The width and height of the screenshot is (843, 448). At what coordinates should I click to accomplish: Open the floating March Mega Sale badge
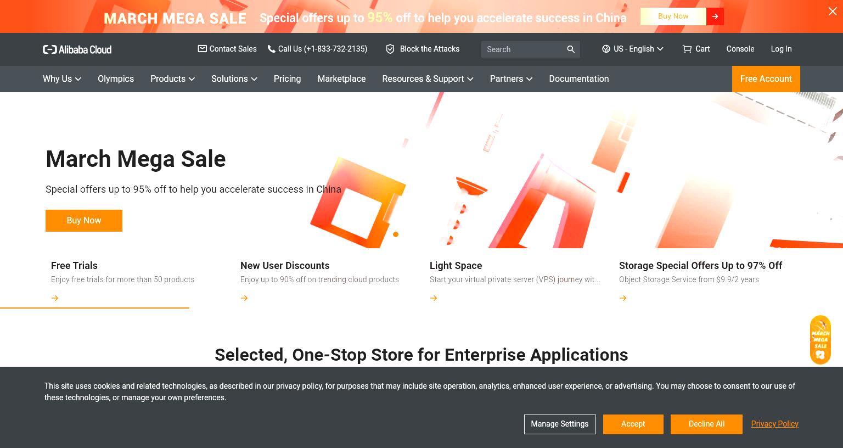(820, 340)
